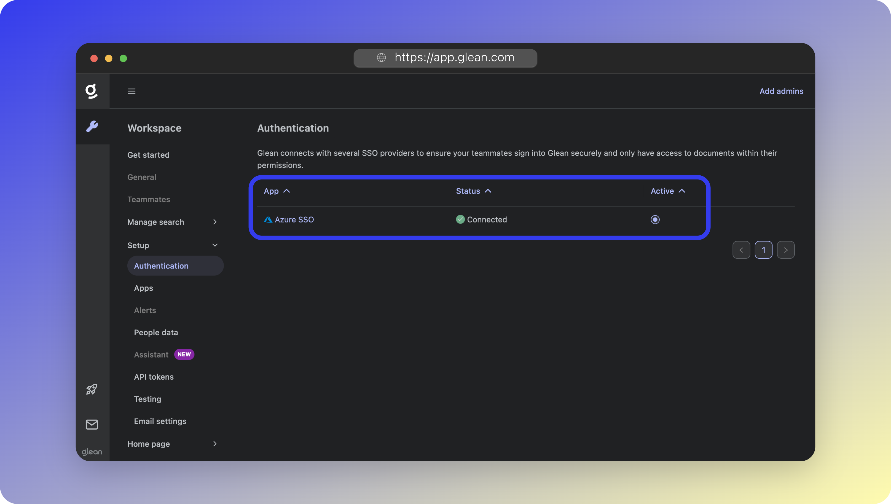Click the globe icon in address bar
The width and height of the screenshot is (891, 504).
pos(381,57)
